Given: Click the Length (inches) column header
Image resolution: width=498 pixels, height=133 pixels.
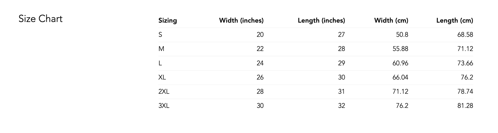Looking at the screenshot, I should [x=321, y=21].
